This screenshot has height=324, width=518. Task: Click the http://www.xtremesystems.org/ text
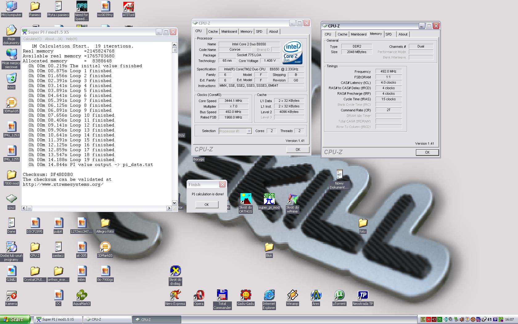pyautogui.click(x=63, y=184)
